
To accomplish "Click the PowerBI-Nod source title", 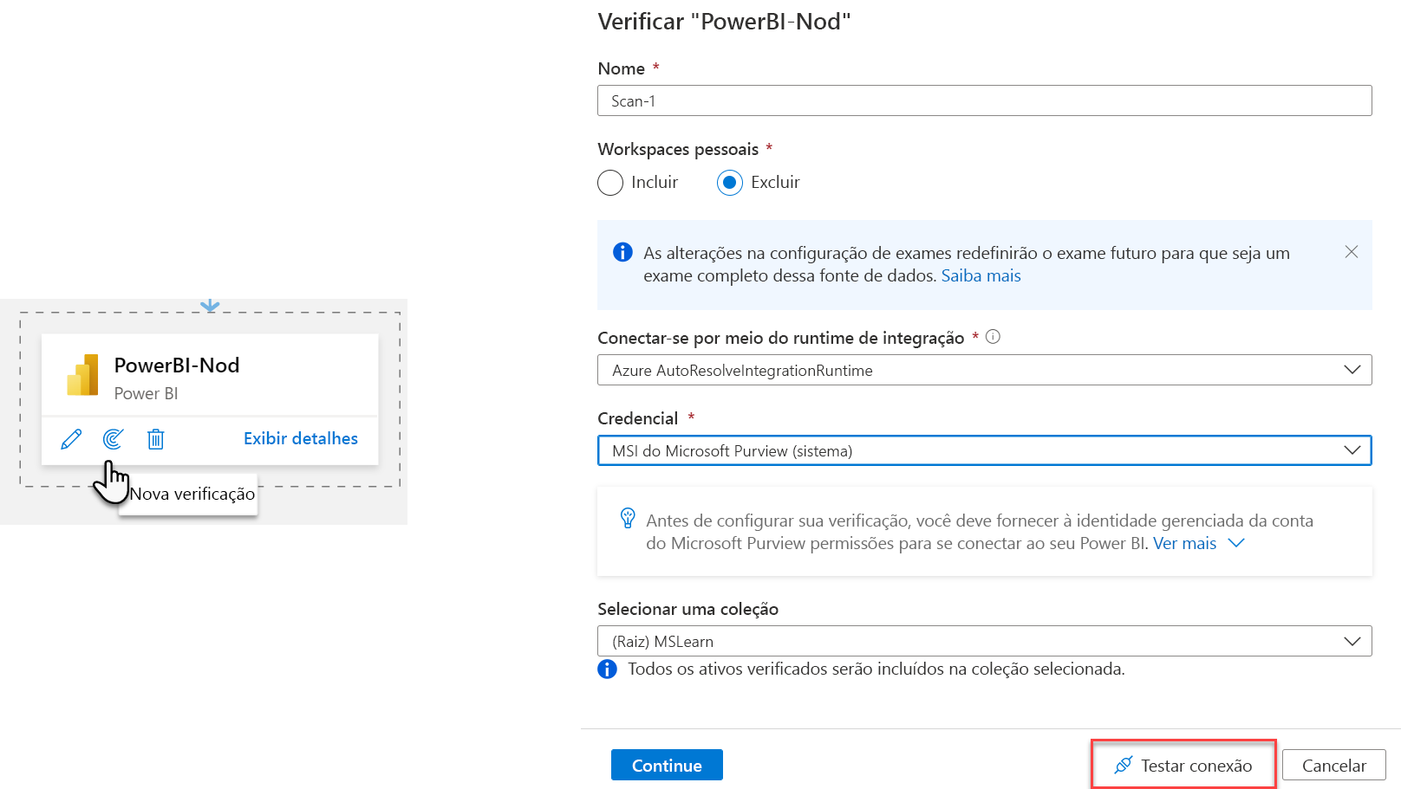I will point(177,365).
